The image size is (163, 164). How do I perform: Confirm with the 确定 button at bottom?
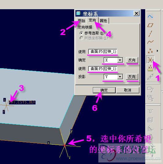pos(104,90)
